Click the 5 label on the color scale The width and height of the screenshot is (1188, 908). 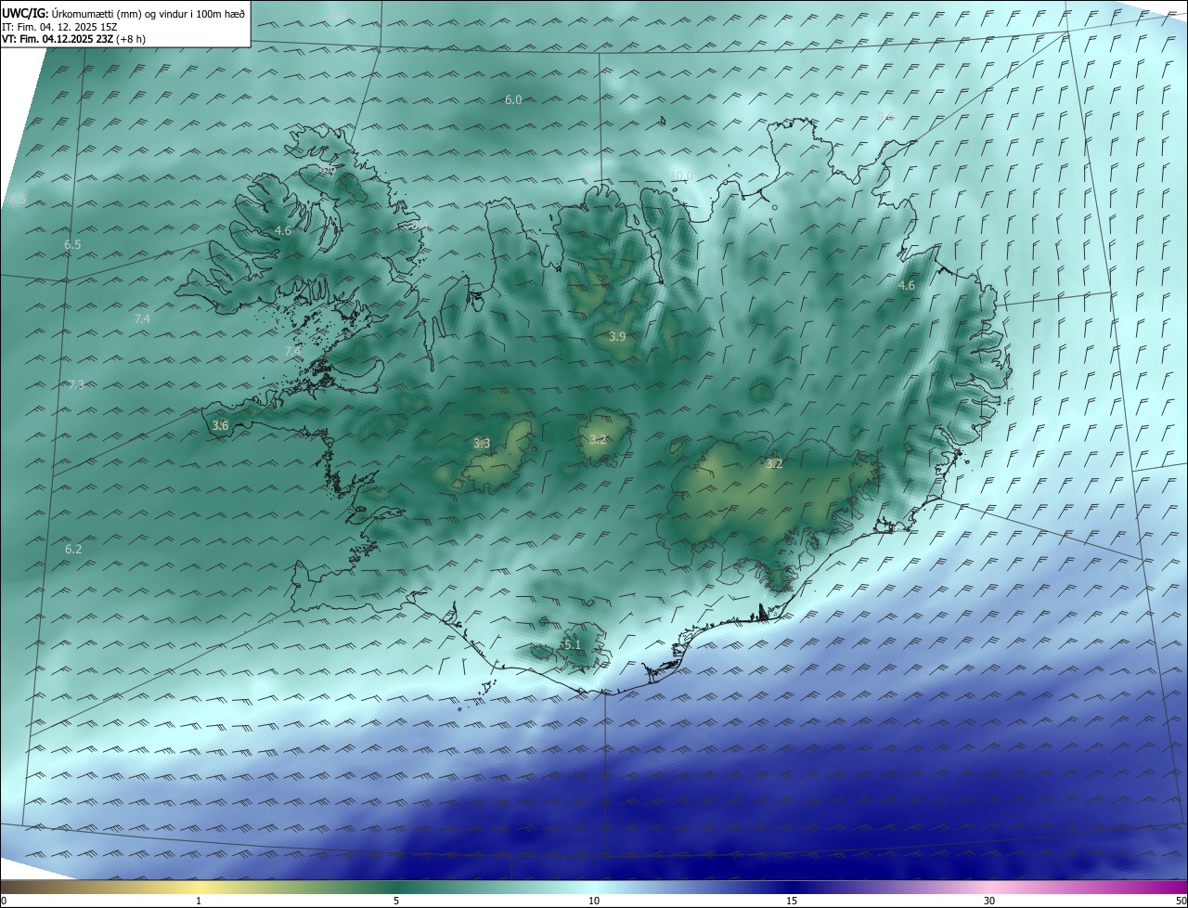(x=396, y=901)
